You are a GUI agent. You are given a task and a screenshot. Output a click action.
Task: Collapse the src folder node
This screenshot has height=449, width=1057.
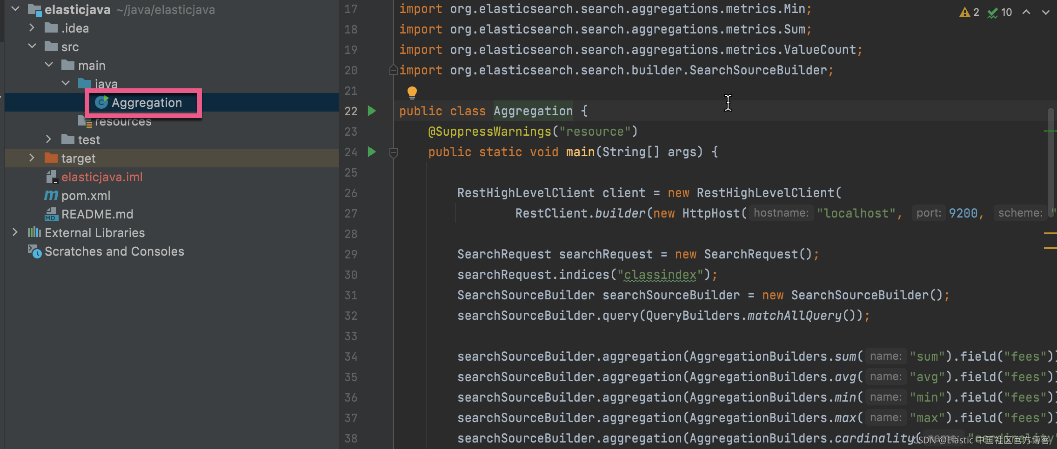(x=32, y=46)
